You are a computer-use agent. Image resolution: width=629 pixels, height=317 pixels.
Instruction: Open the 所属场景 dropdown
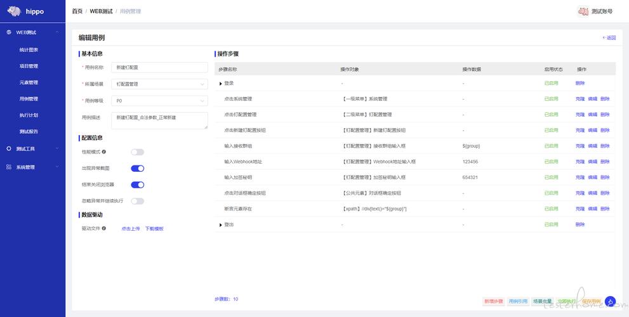(x=160, y=84)
